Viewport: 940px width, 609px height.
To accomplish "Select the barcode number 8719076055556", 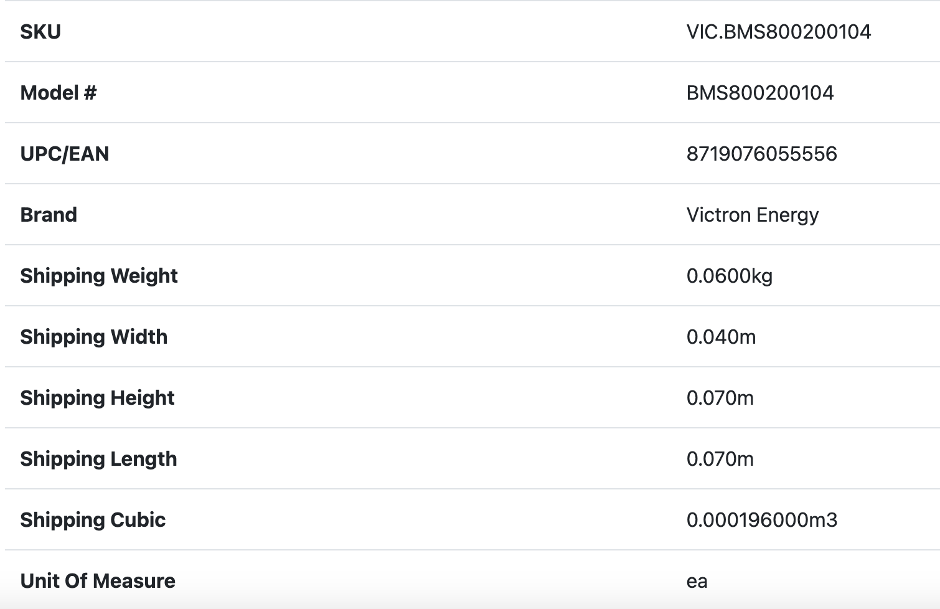I will coord(761,154).
